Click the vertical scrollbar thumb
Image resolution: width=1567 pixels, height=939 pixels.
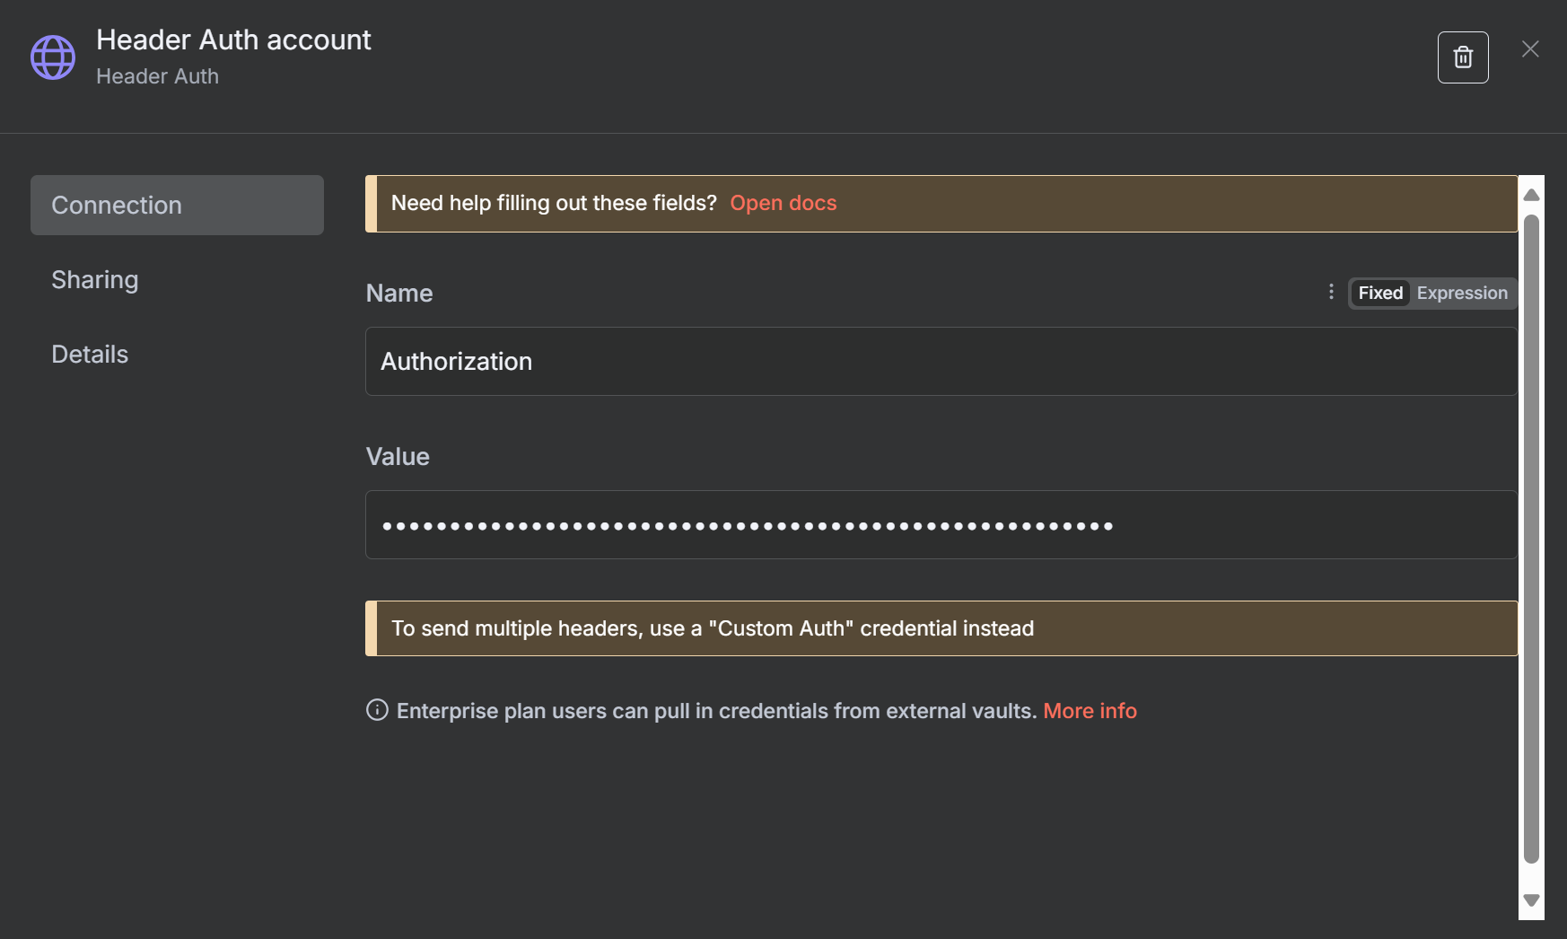1531,539
